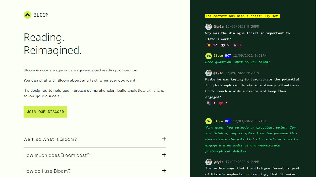Click the BLOOM brand name text
The image size is (316, 177).
(x=41, y=15)
